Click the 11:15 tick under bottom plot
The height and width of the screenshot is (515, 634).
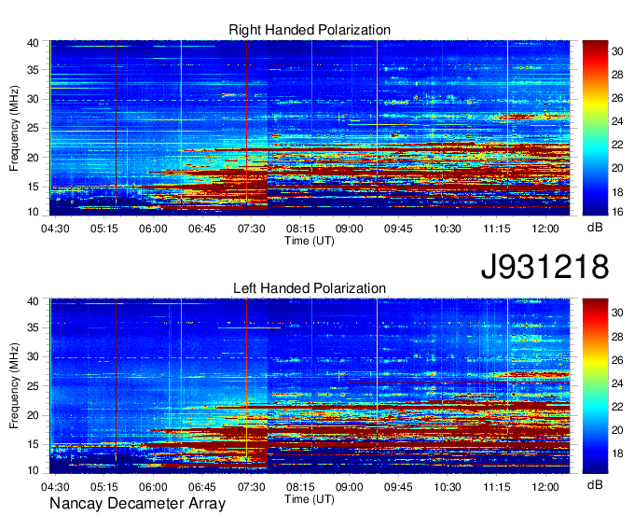coord(497,487)
